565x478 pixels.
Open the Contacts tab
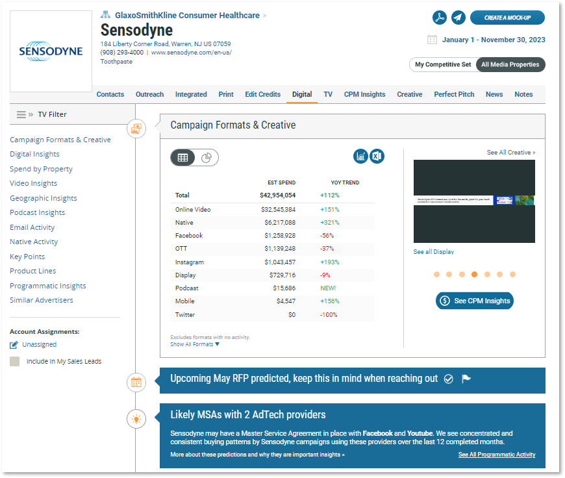[110, 94]
